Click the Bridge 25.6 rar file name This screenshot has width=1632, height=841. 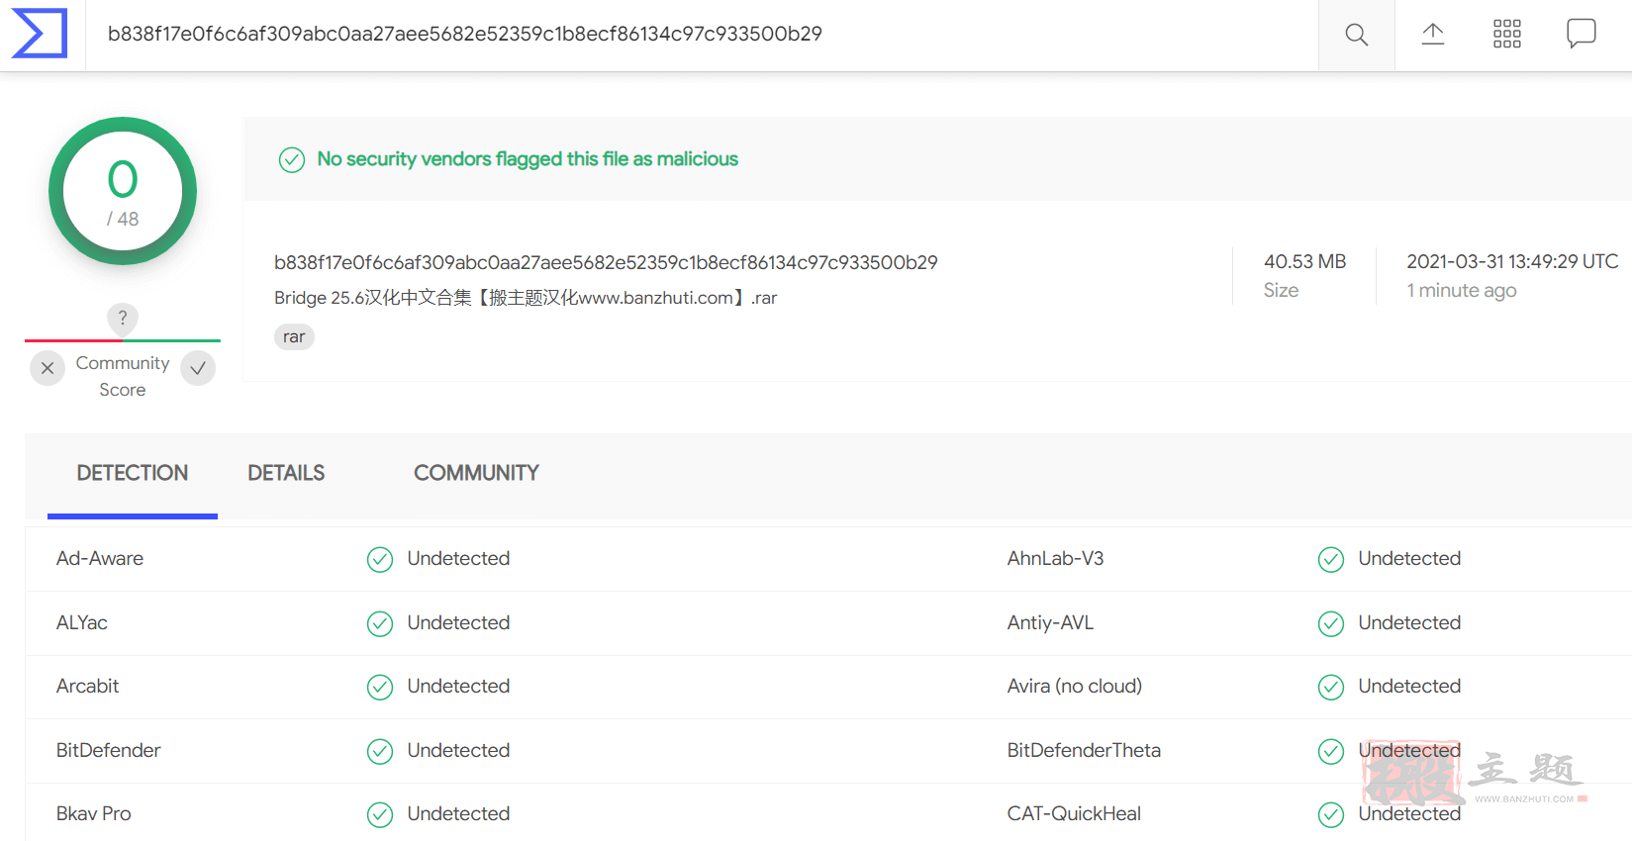click(x=526, y=298)
